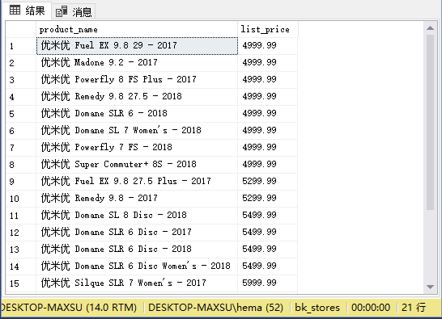Viewport: 442px width, 319px height.
Task: Click the vertical scrollbar thumb
Action: [x=430, y=123]
